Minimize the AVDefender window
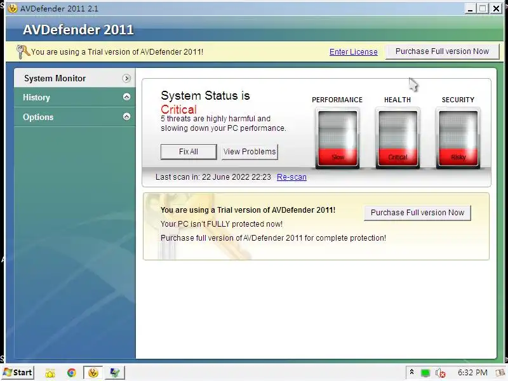508x381 pixels. coord(470,8)
